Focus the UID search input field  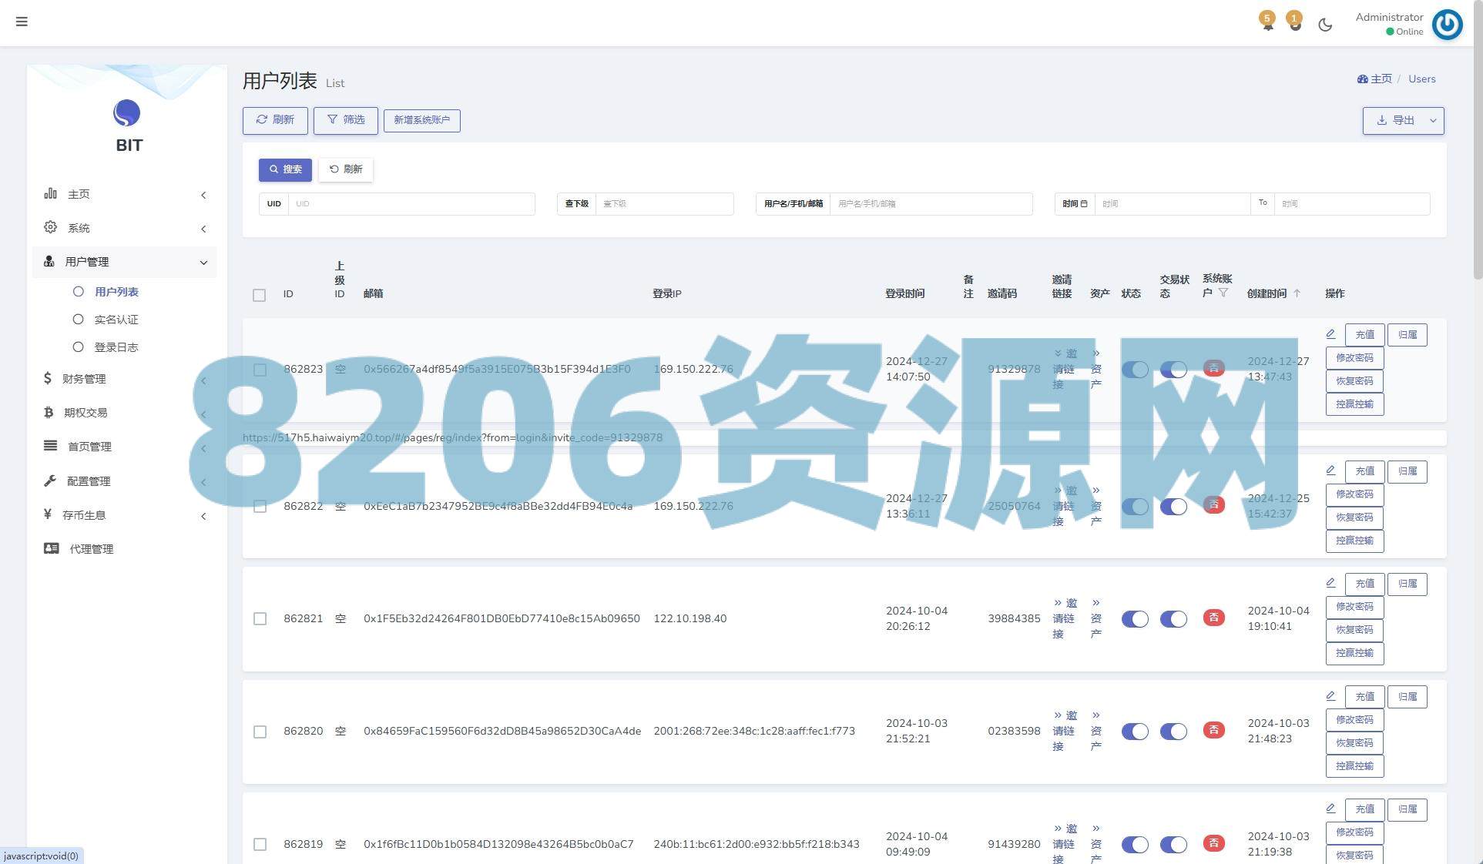click(x=411, y=204)
